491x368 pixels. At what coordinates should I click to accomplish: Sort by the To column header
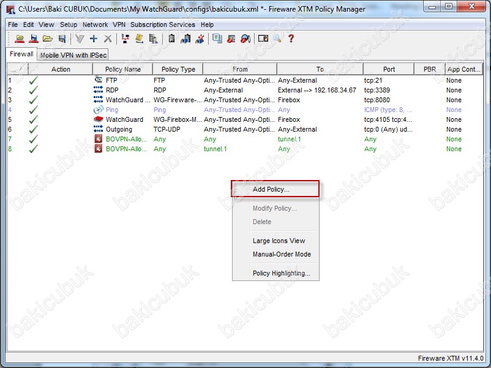click(x=320, y=69)
